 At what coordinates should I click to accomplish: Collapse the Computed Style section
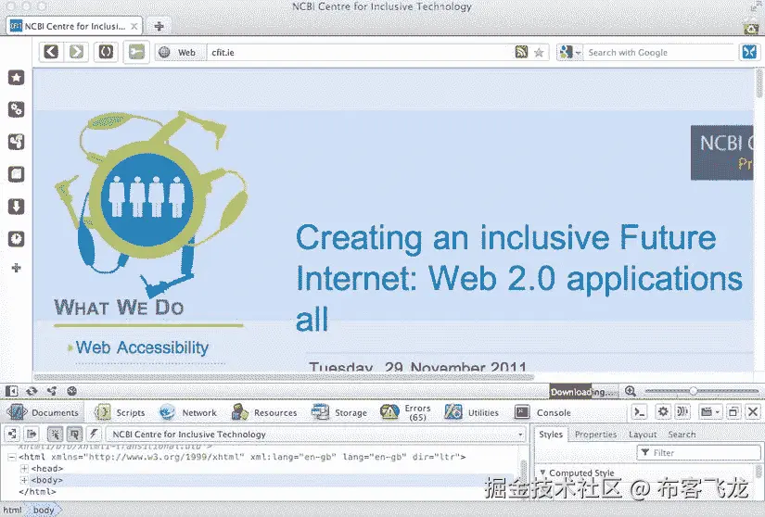542,473
